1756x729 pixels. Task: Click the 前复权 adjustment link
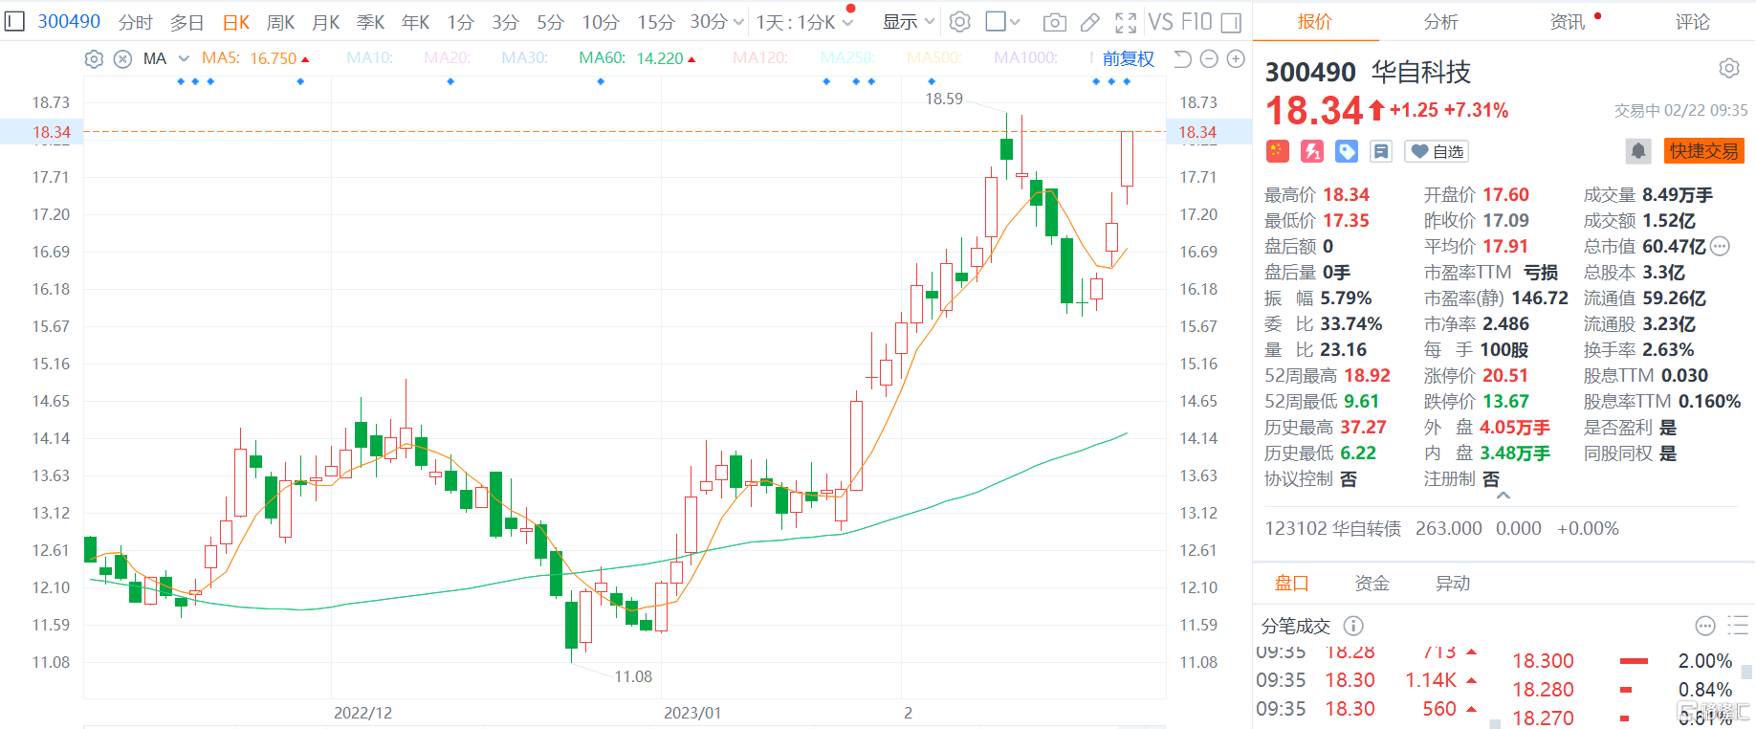[x=1128, y=59]
